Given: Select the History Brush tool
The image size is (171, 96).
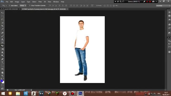Looking at the screenshot, I should point(2,43).
